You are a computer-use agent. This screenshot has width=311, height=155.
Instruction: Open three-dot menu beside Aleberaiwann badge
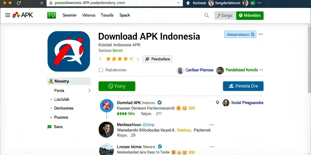point(261,34)
